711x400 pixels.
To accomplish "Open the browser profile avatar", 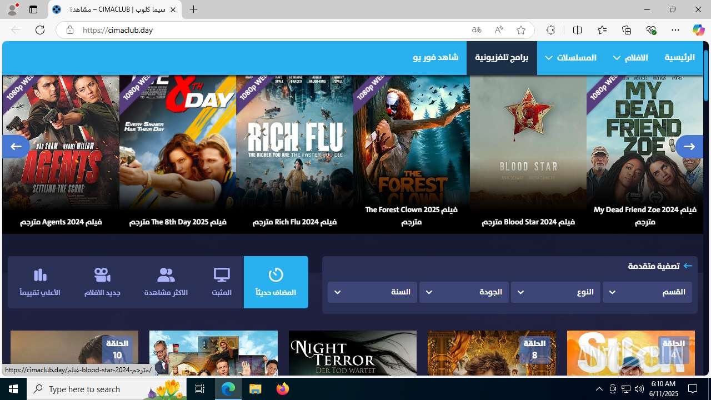I will (x=12, y=9).
